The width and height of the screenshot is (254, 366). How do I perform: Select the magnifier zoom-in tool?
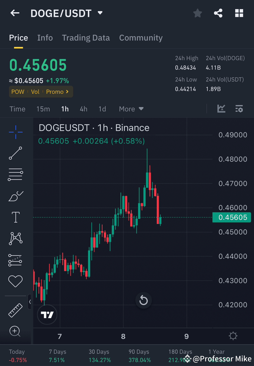pos(15,331)
